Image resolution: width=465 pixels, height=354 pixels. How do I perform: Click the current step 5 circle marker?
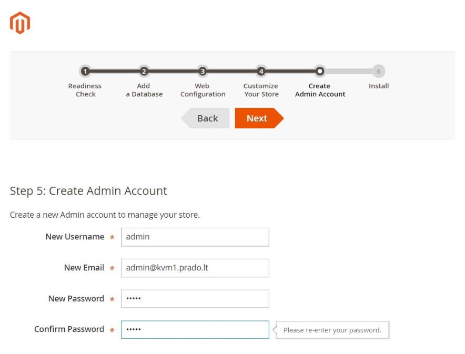320,71
